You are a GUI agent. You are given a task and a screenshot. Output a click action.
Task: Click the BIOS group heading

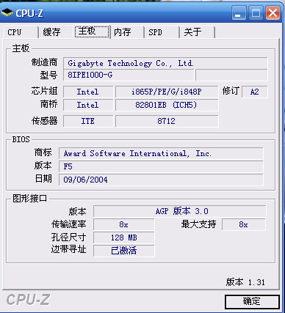[x=21, y=140]
